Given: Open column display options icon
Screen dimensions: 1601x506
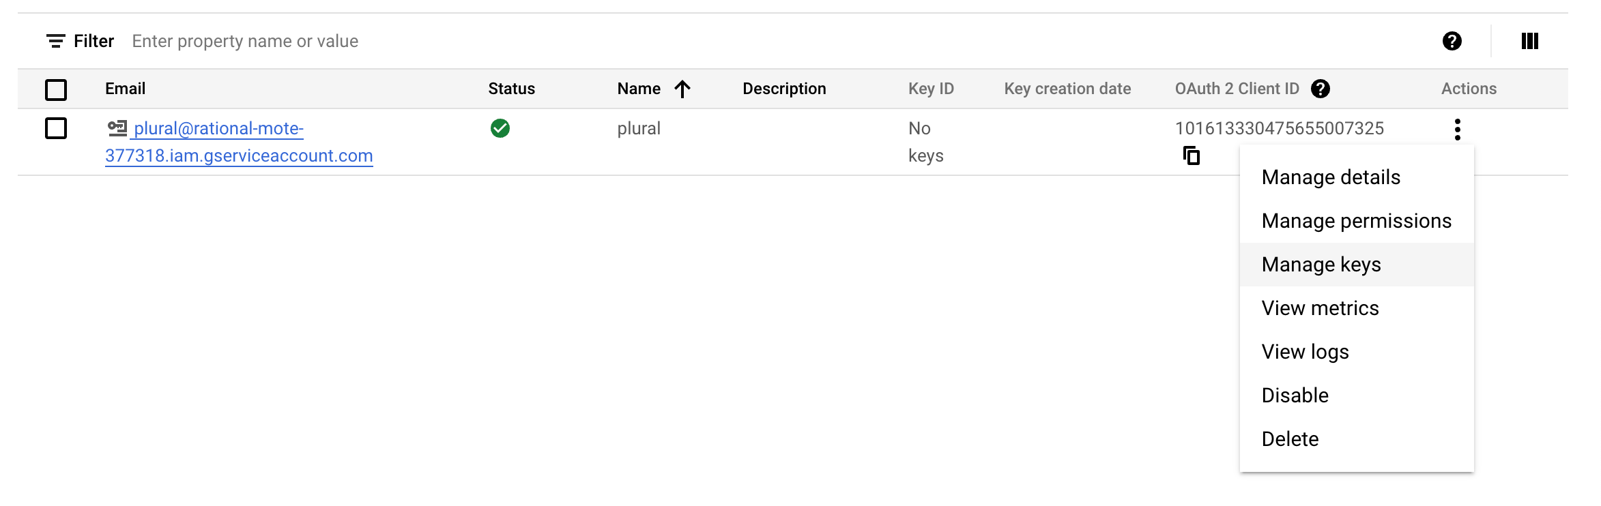Looking at the screenshot, I should click(1529, 41).
